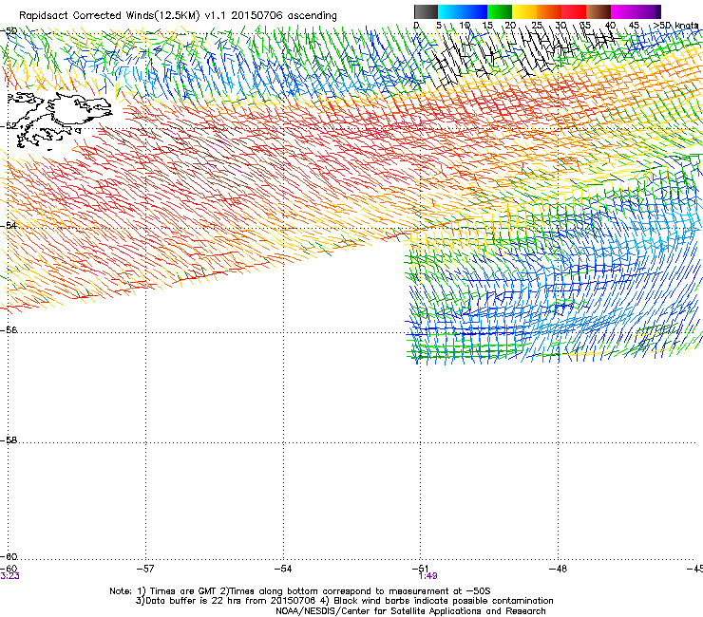703x617 pixels.
Task: Click the latitude label '-52' on left axis
Action: [9, 126]
